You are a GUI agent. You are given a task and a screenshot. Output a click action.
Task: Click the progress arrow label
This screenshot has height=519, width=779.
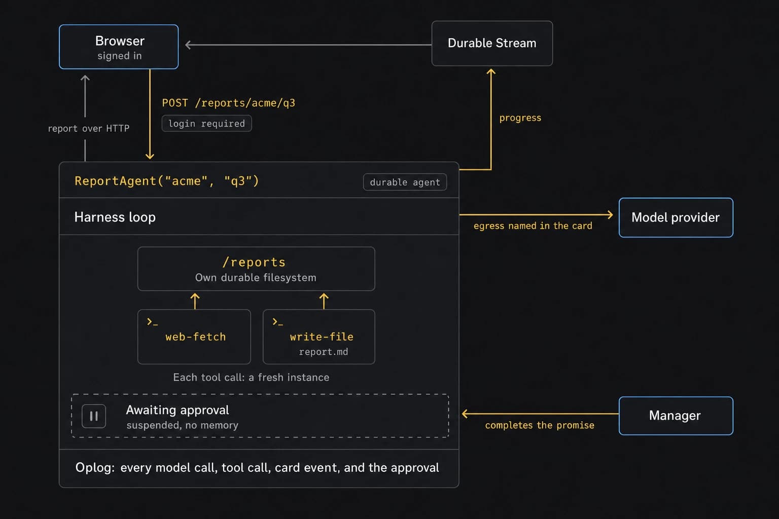click(520, 118)
